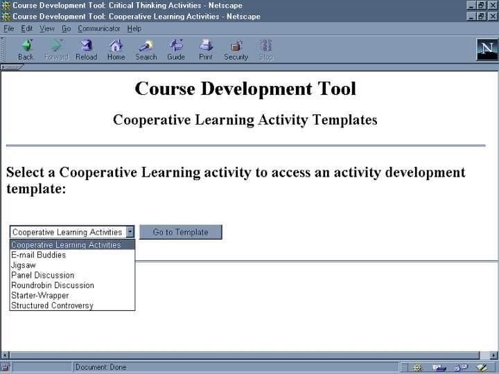The height and width of the screenshot is (374, 499).
Task: Choose E-mail Buddies from the list
Action: click(x=72, y=255)
